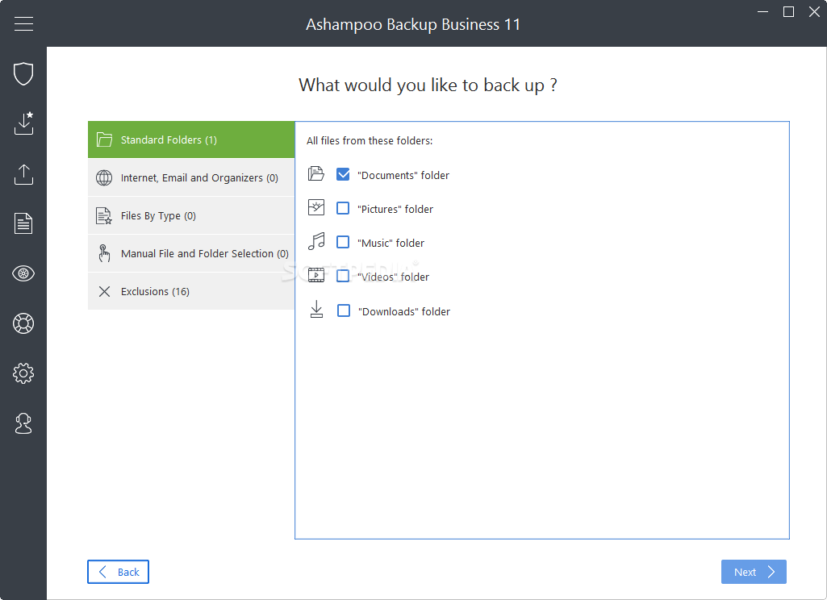This screenshot has width=827, height=600.
Task: Minimize the application window
Action: [x=762, y=11]
